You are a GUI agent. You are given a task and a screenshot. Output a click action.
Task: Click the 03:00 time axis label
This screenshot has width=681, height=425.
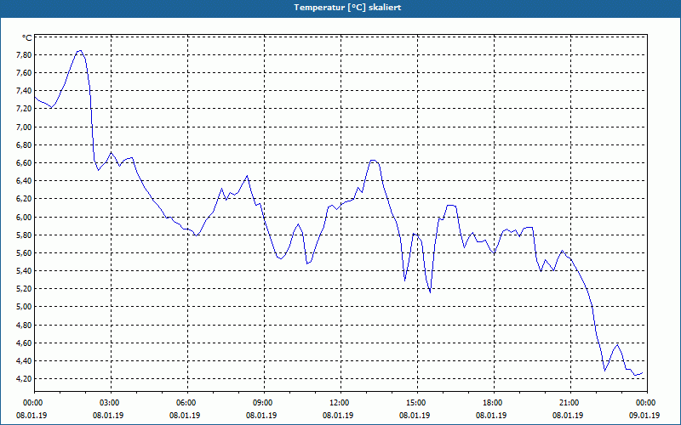click(109, 403)
